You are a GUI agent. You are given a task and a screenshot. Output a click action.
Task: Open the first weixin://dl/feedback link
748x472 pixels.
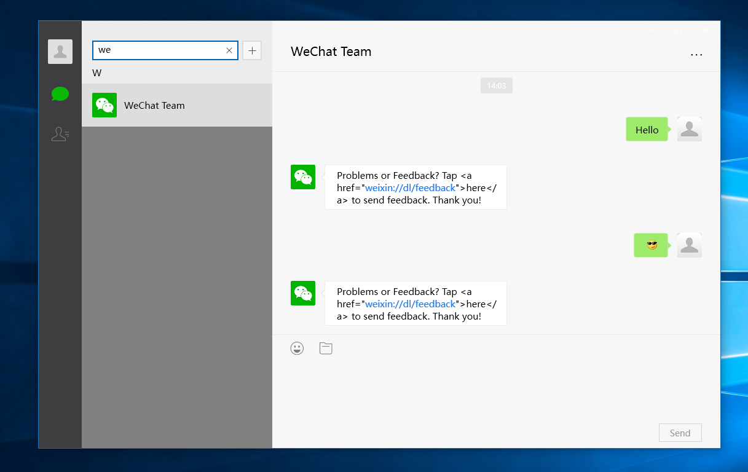pos(411,188)
